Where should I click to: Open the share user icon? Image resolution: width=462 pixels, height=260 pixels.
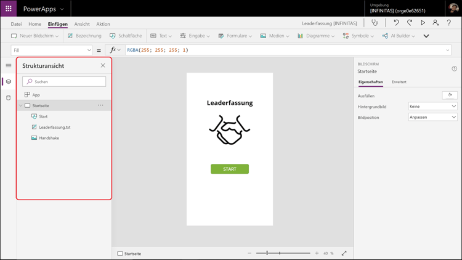click(436, 23)
